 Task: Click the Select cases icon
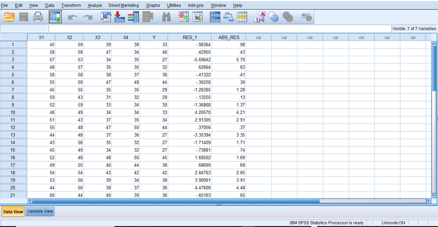(242, 17)
